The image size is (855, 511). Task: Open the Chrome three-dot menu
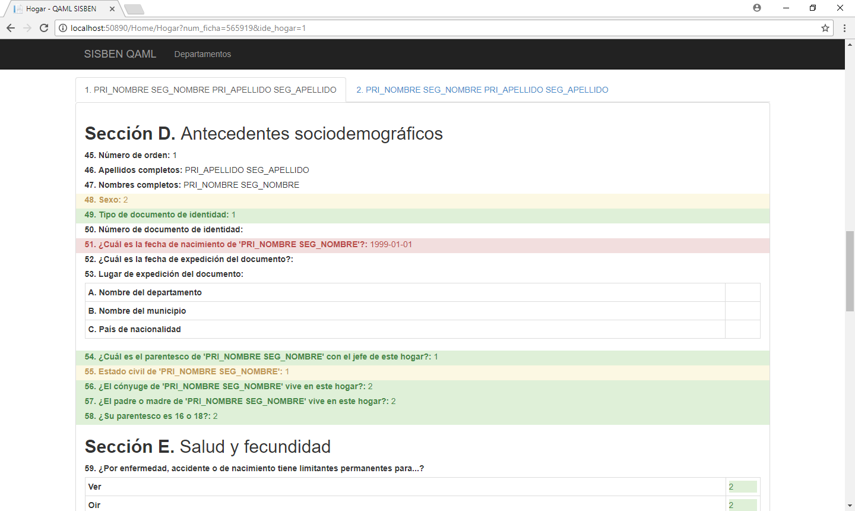tap(844, 28)
